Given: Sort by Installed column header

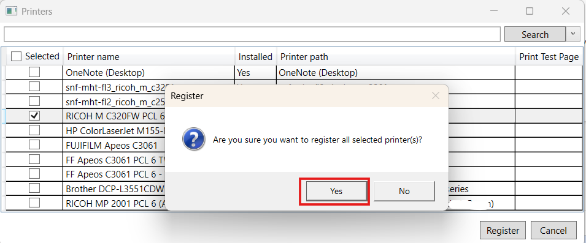Looking at the screenshot, I should pos(256,57).
